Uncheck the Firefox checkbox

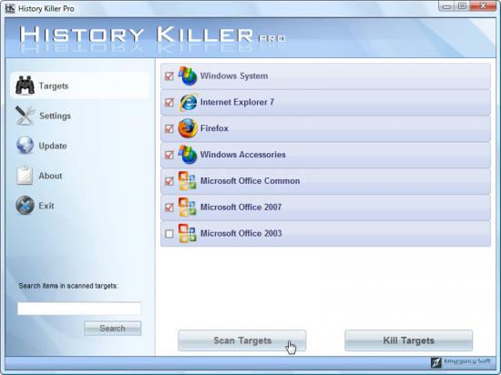169,128
